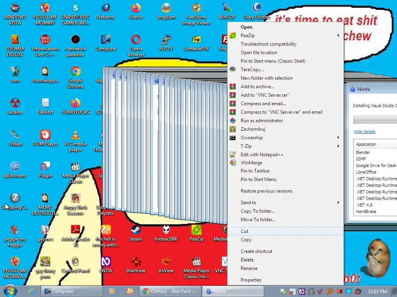Choose Zachomikuj in the context menu
The height and width of the screenshot is (297, 397).
pyautogui.click(x=285, y=129)
